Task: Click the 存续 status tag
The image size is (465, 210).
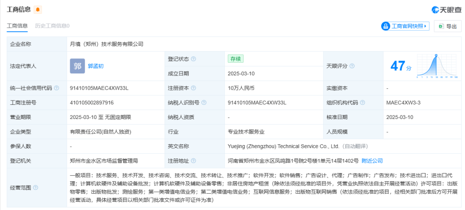Action: [236, 59]
